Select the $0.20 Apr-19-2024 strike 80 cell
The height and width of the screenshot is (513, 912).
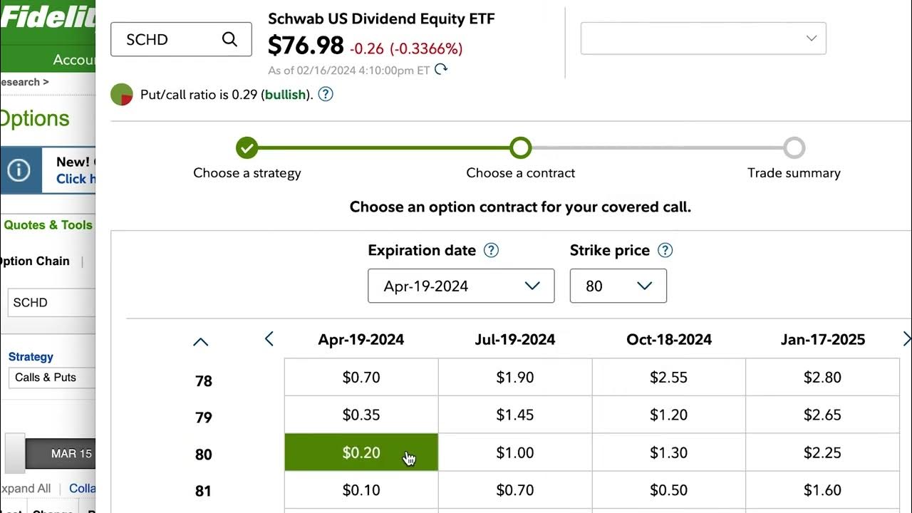(x=361, y=452)
